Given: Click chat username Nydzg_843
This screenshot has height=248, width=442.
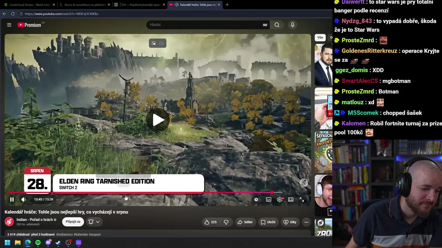Looking at the screenshot, I should 357,21.
